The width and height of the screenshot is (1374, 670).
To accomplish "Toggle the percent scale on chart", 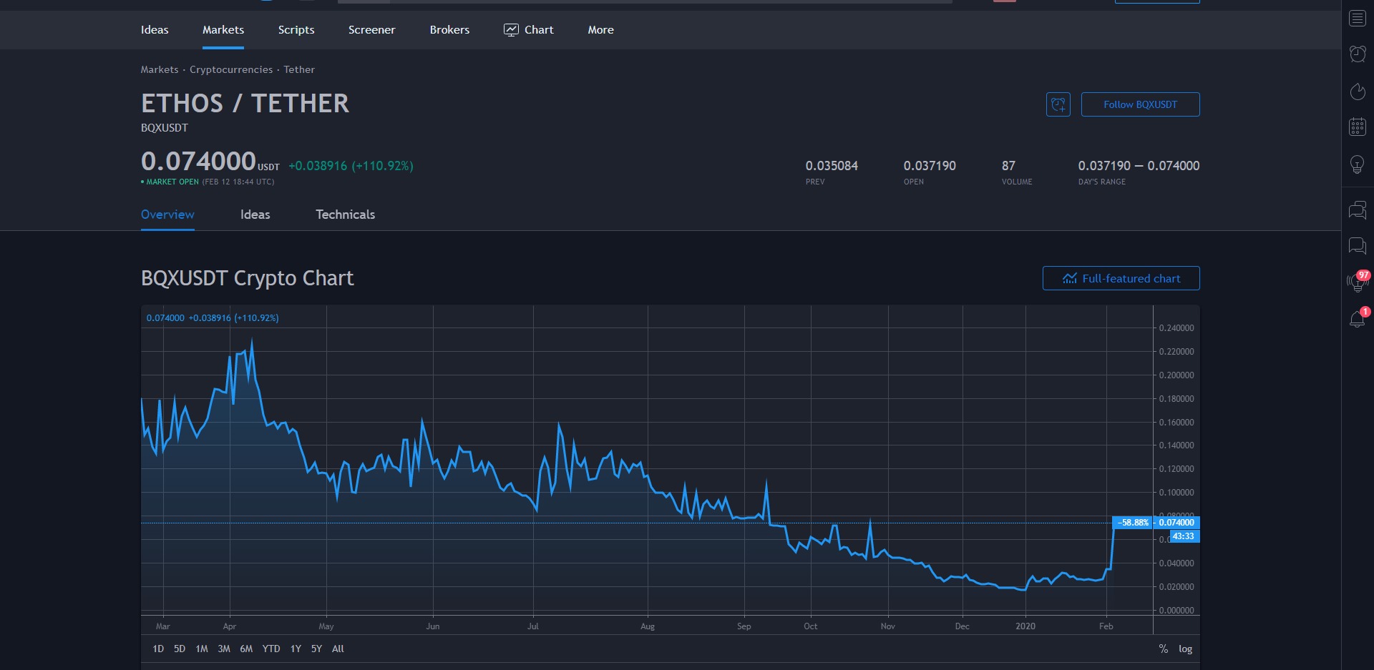I will click(x=1164, y=649).
